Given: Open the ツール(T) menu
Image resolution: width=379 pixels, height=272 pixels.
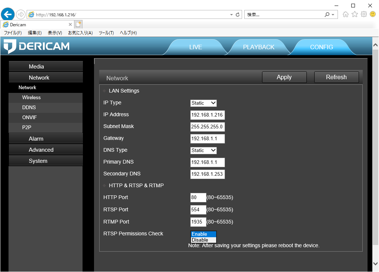Looking at the screenshot, I should 106,33.
